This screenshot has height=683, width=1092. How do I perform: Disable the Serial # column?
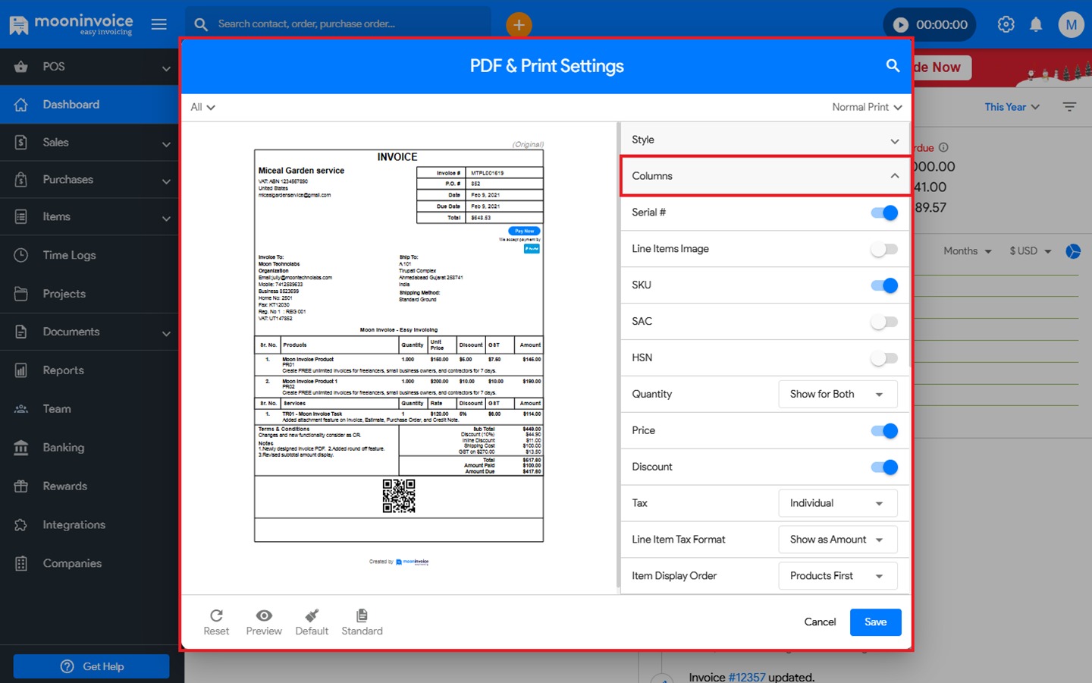(x=883, y=212)
